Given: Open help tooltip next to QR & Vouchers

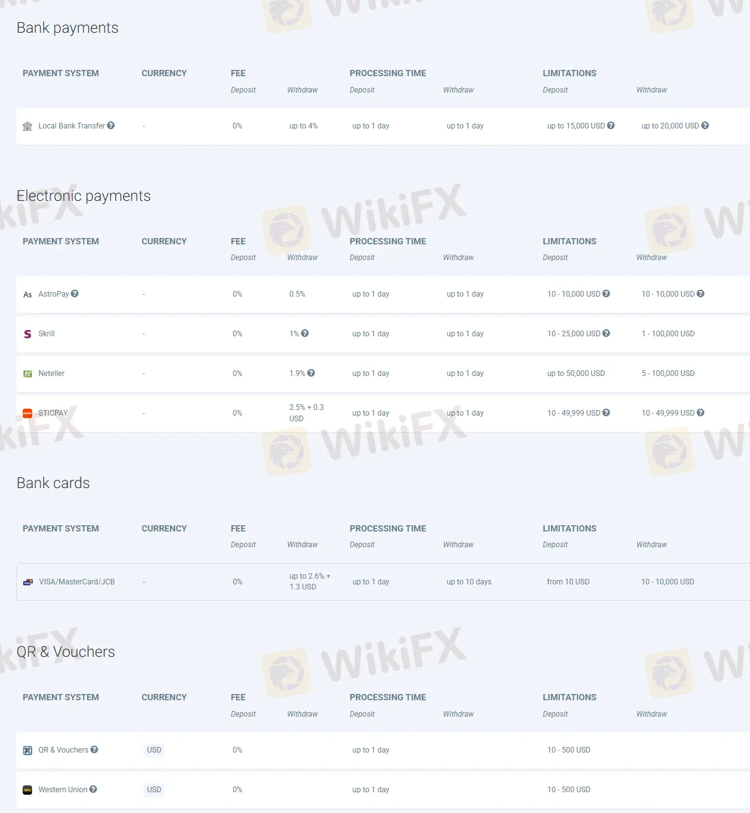Looking at the screenshot, I should point(94,749).
